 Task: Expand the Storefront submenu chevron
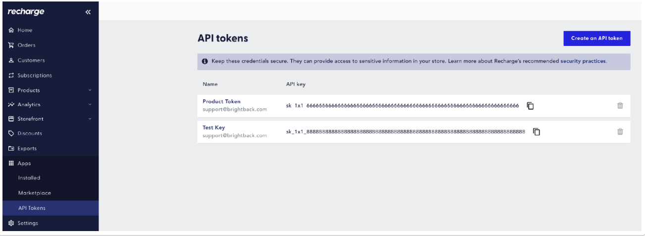90,119
